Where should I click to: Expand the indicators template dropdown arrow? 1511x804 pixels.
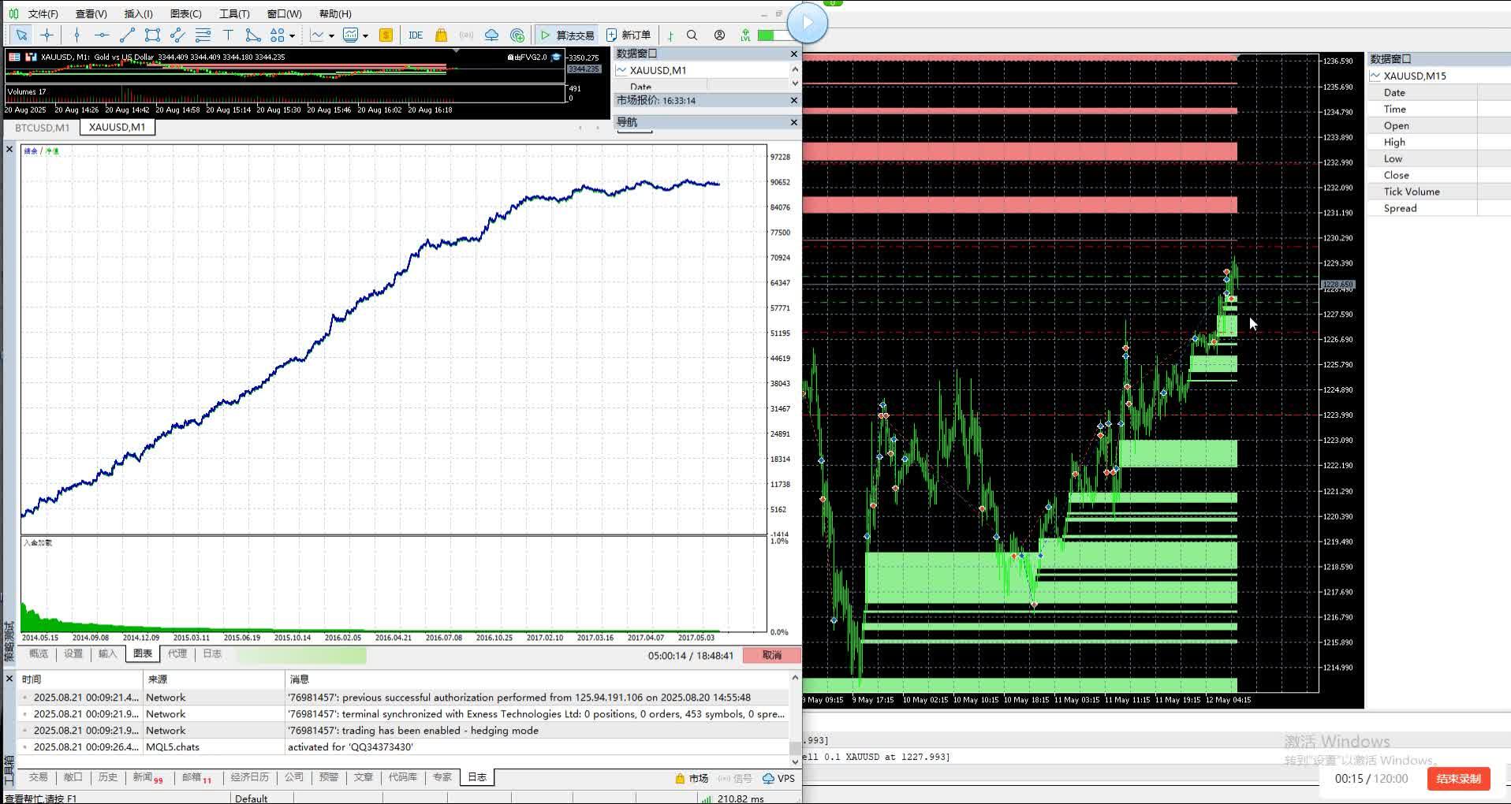click(365, 35)
